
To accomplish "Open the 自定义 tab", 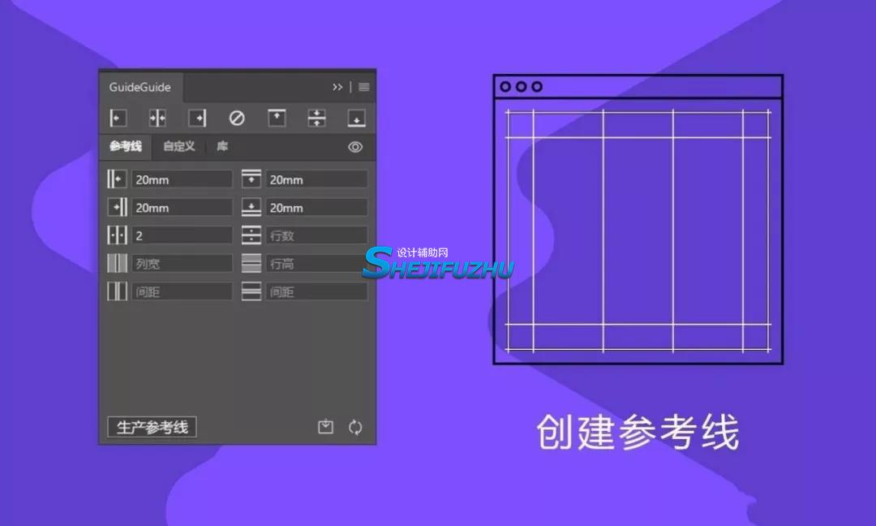I will tap(178, 146).
